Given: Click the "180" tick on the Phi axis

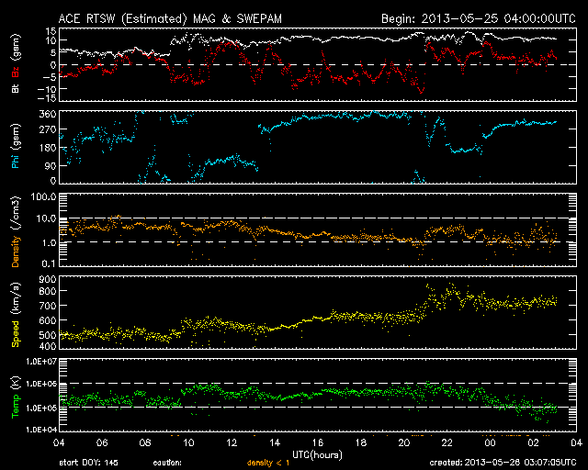Looking at the screenshot, I should click(x=48, y=148).
